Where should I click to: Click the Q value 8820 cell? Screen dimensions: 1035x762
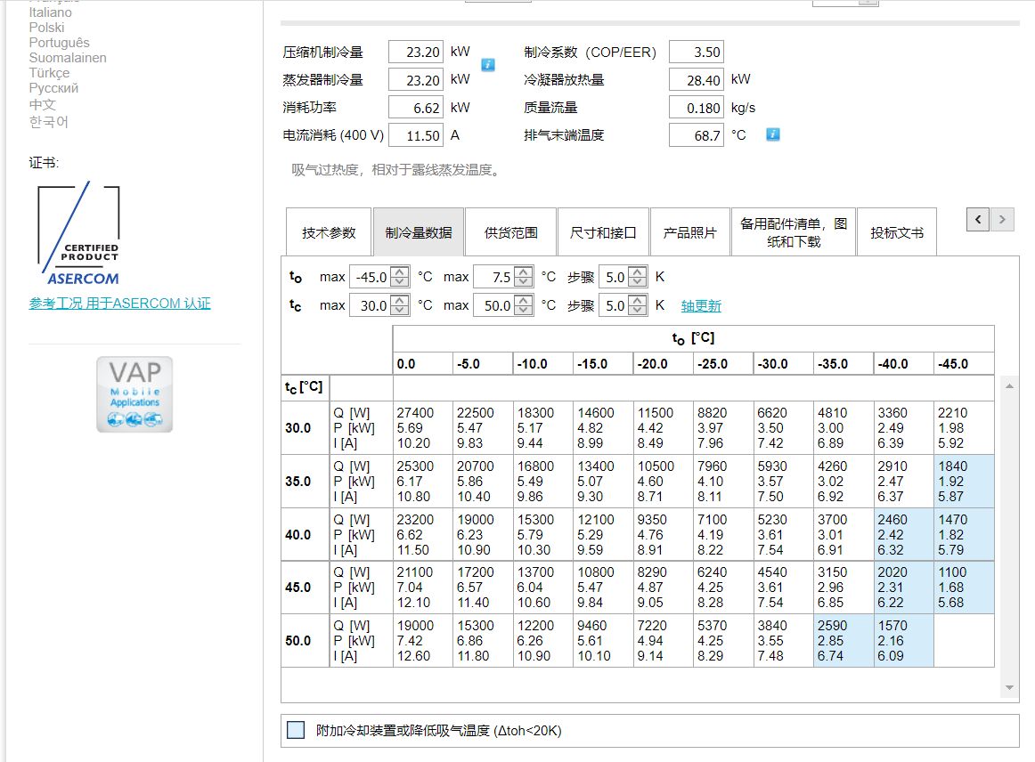713,413
